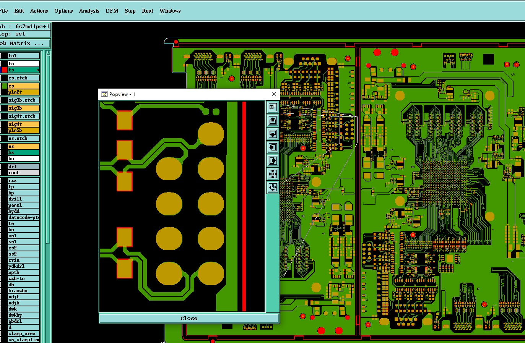This screenshot has width=525, height=343.
Task: Select the pln2t layer
Action: click(23, 92)
